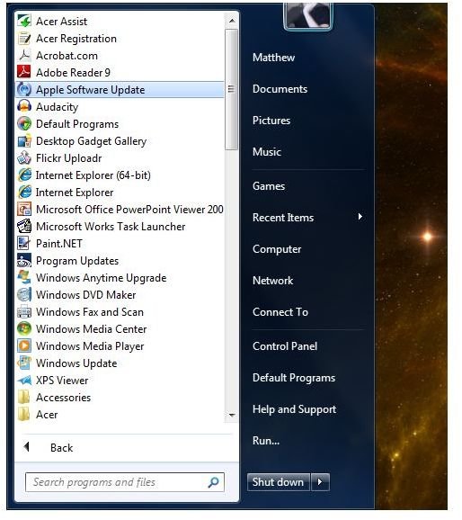Launch Audacity from its headphone icon
The image size is (462, 520).
coord(24,107)
